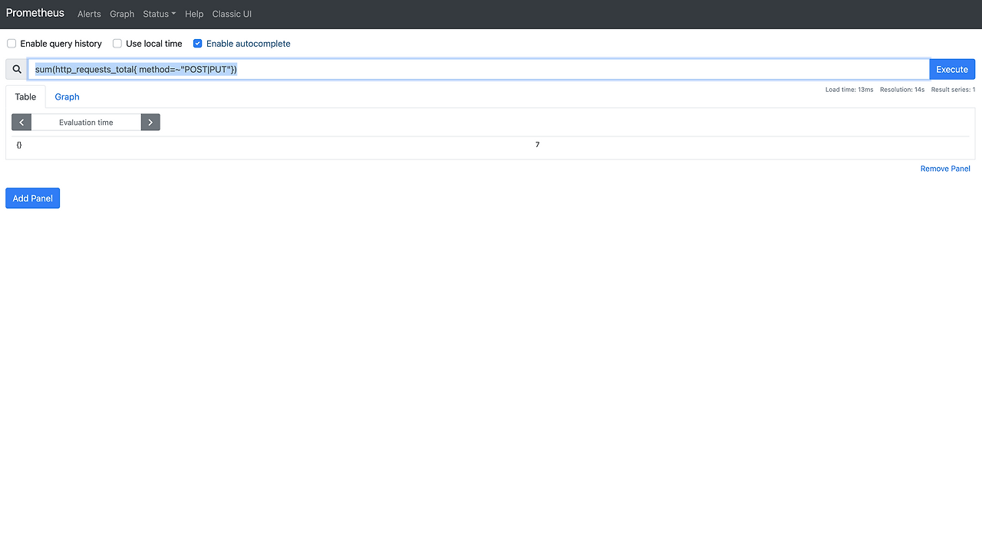Switch to Classic UI
This screenshot has height=550, width=982.
click(232, 14)
